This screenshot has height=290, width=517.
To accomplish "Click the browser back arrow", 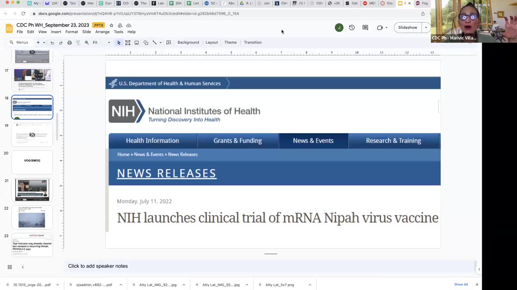I will coord(6,13).
